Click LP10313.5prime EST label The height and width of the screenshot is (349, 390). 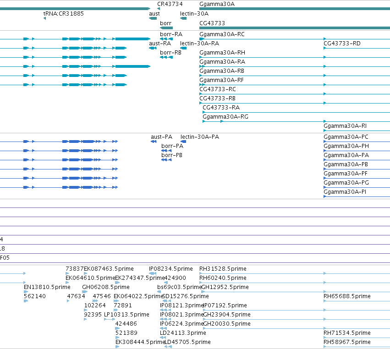126,315
